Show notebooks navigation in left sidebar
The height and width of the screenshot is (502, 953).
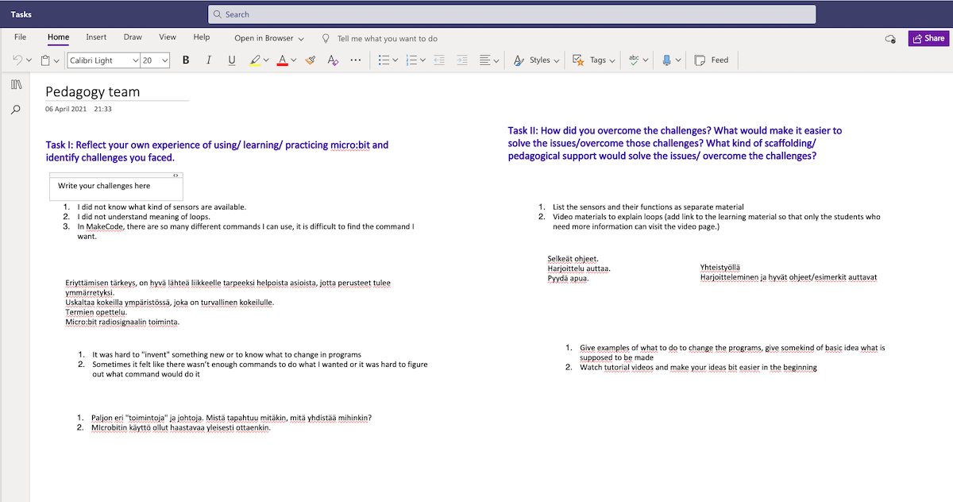point(16,84)
